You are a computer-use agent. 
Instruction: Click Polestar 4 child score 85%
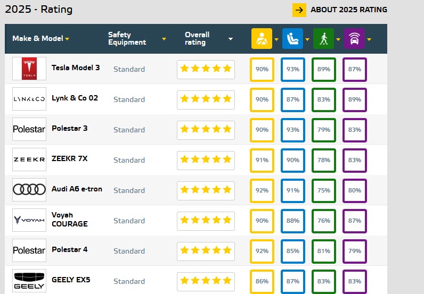tap(293, 251)
